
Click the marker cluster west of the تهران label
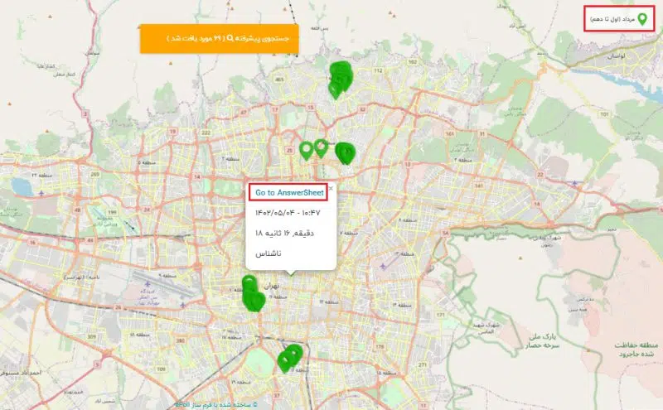coord(253,294)
